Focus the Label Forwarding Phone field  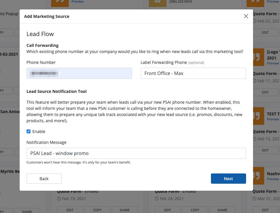[x=193, y=73]
